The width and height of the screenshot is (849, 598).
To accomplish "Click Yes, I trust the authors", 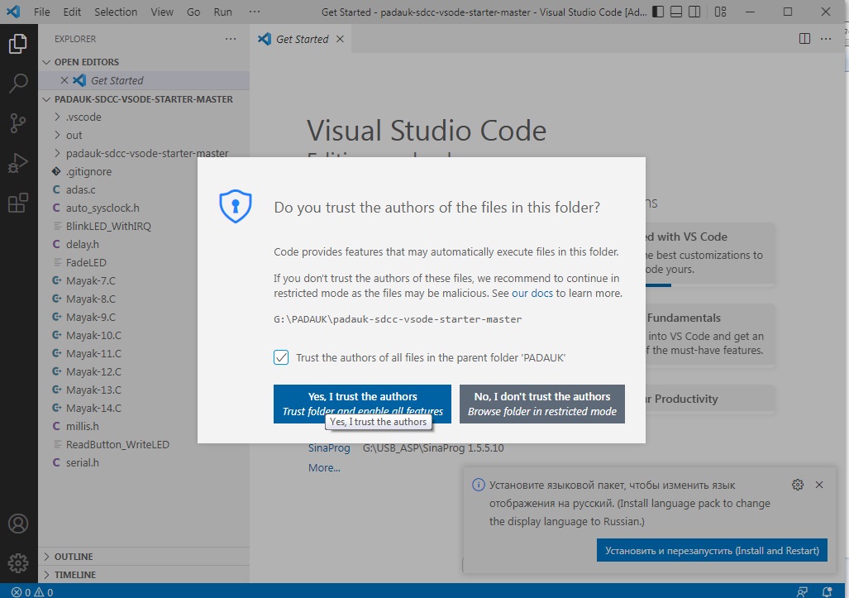I will pyautogui.click(x=362, y=404).
